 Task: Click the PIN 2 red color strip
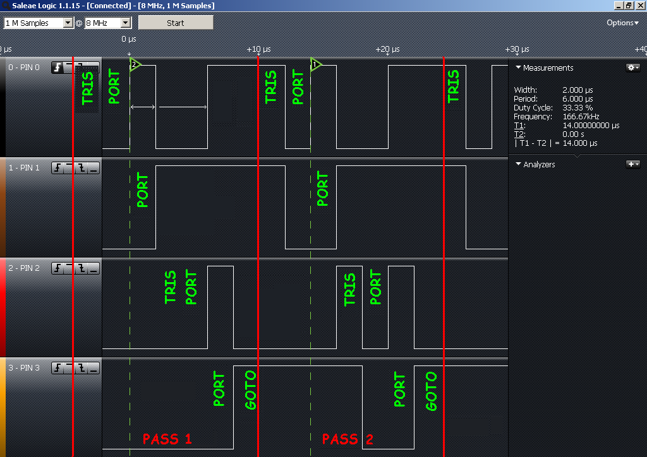point(3,307)
